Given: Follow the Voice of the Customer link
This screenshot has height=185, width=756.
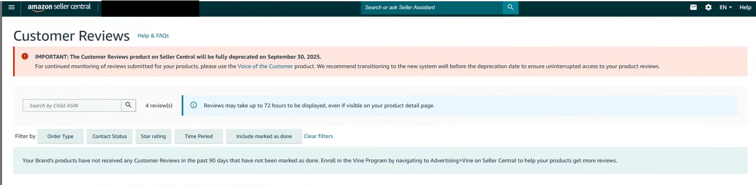Looking at the screenshot, I should point(265,66).
